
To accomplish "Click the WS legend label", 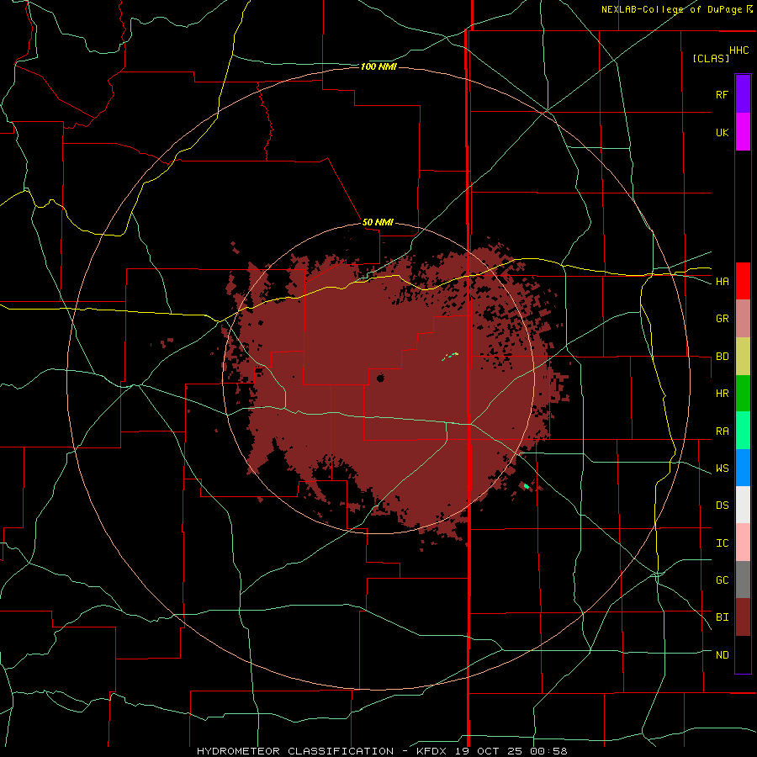I will pos(722,468).
